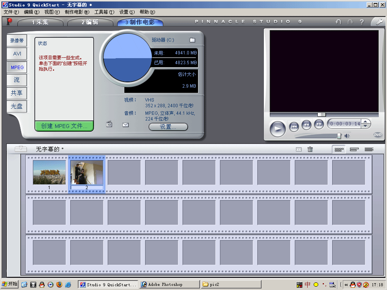This screenshot has width=387, height=290.
Task: Click the 中 input method indicator
Action: click(x=308, y=285)
